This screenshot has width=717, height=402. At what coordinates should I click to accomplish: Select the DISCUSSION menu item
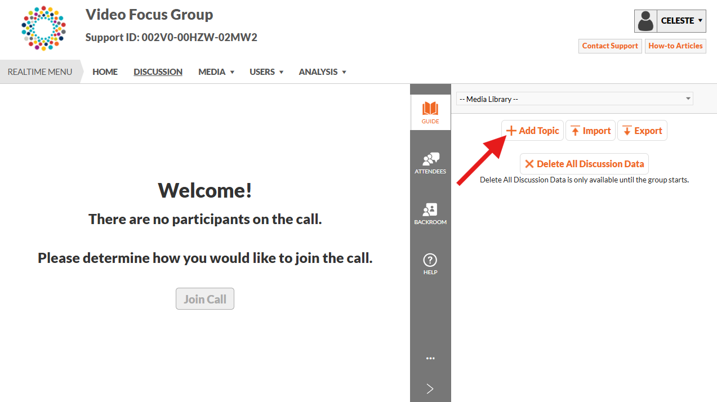[158, 72]
